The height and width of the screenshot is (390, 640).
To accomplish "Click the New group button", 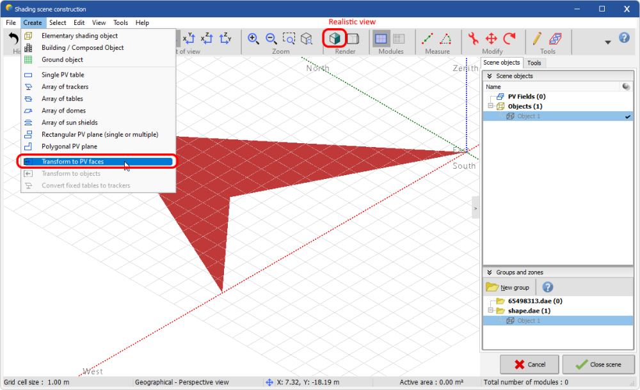I will [x=508, y=288].
